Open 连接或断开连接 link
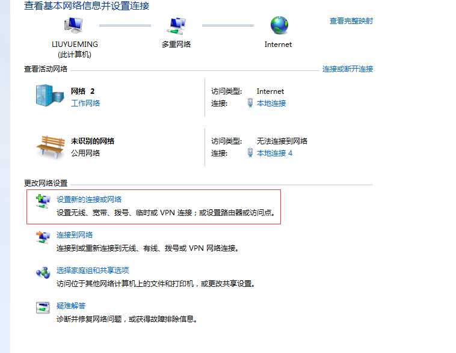 tap(348, 69)
